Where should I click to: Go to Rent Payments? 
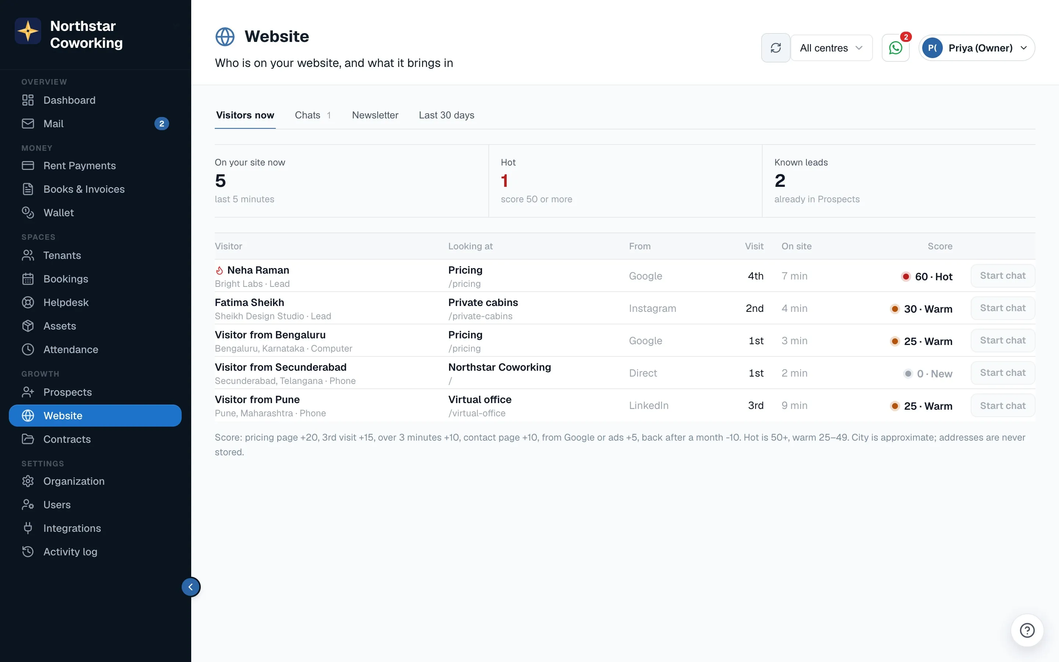95,165
